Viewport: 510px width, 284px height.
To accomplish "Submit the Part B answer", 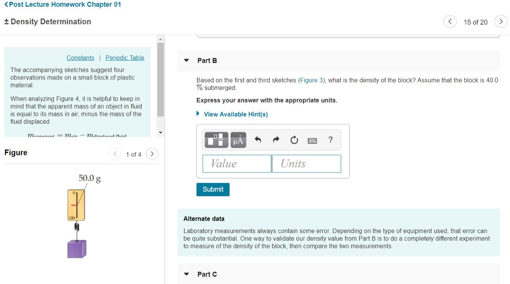I will click(213, 189).
